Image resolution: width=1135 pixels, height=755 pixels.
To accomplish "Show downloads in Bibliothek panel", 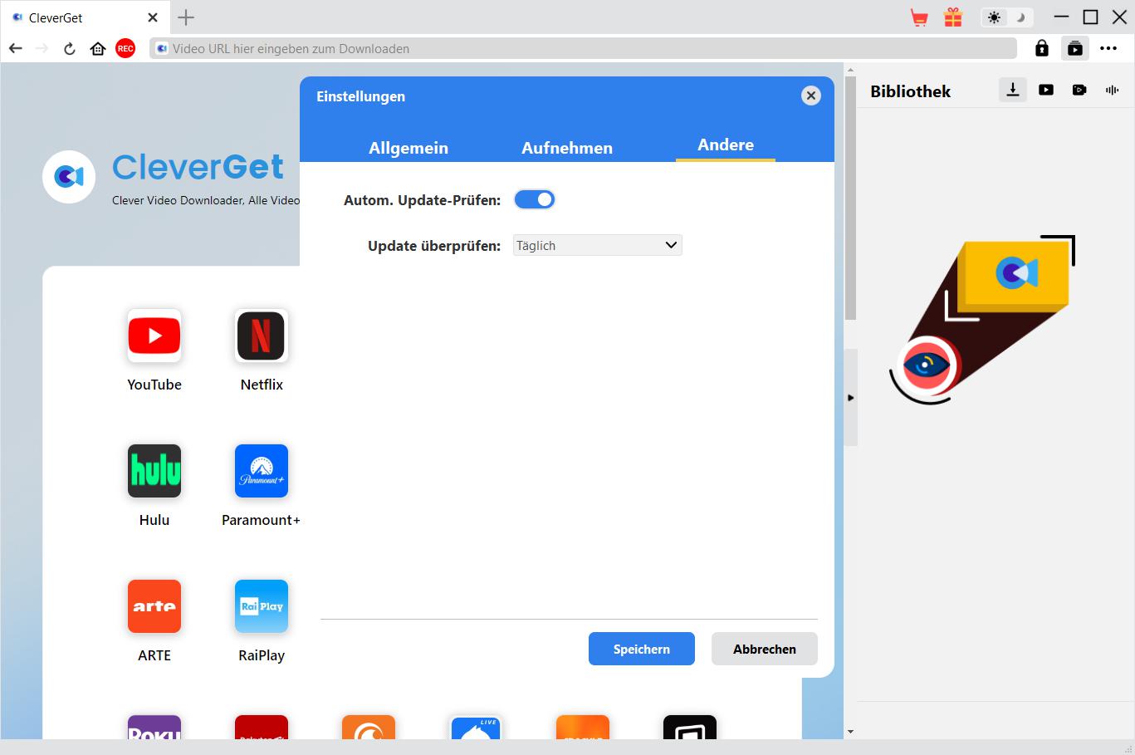I will (x=1012, y=90).
